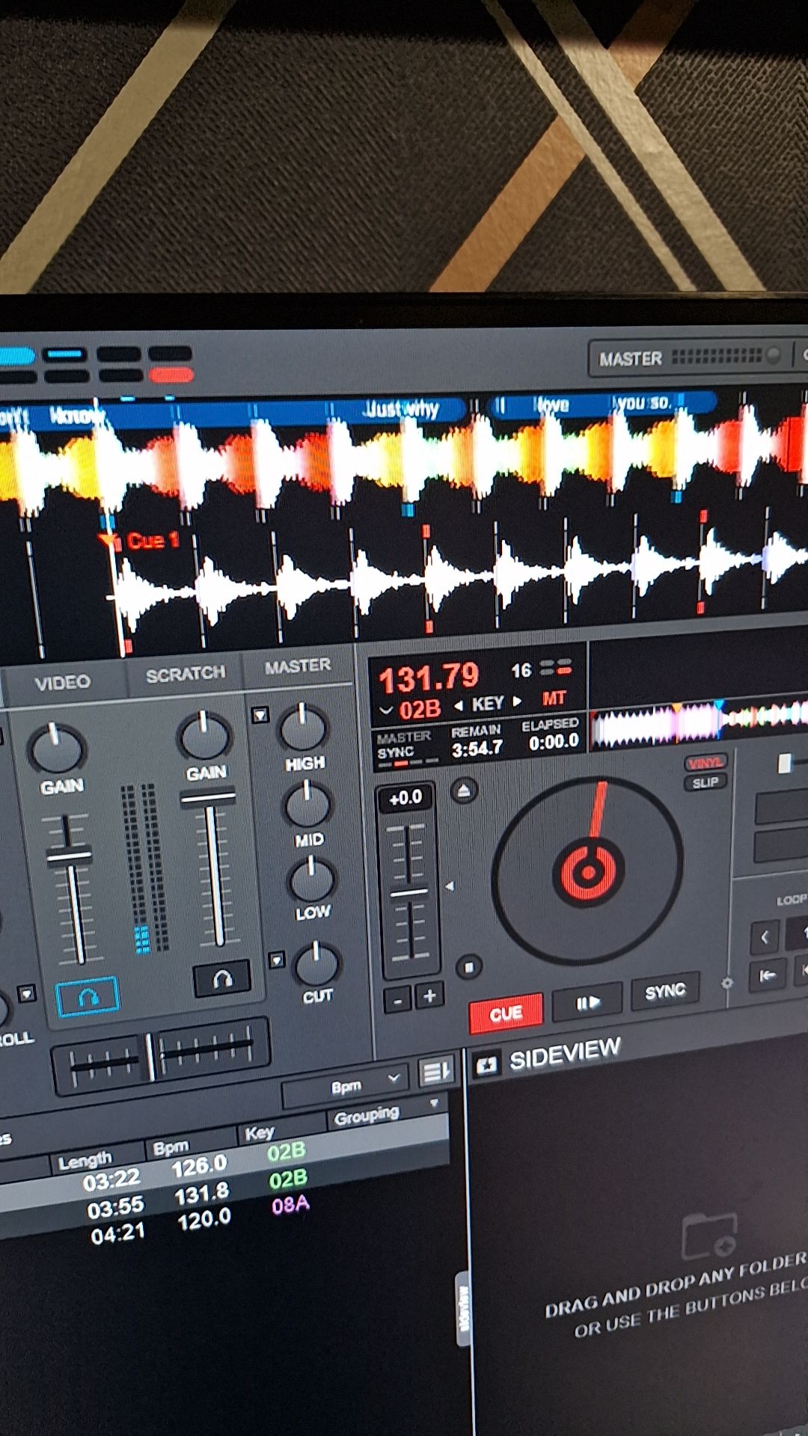Toggle SLIP mode
808x1436 pixels.
click(x=705, y=782)
